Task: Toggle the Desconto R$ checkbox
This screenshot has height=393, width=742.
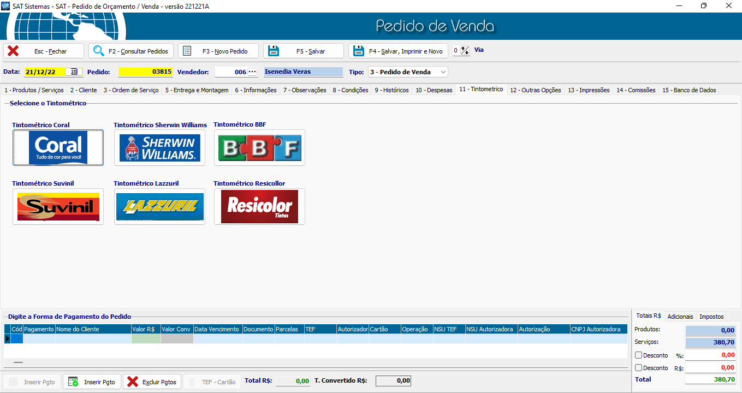Action: pyautogui.click(x=639, y=368)
